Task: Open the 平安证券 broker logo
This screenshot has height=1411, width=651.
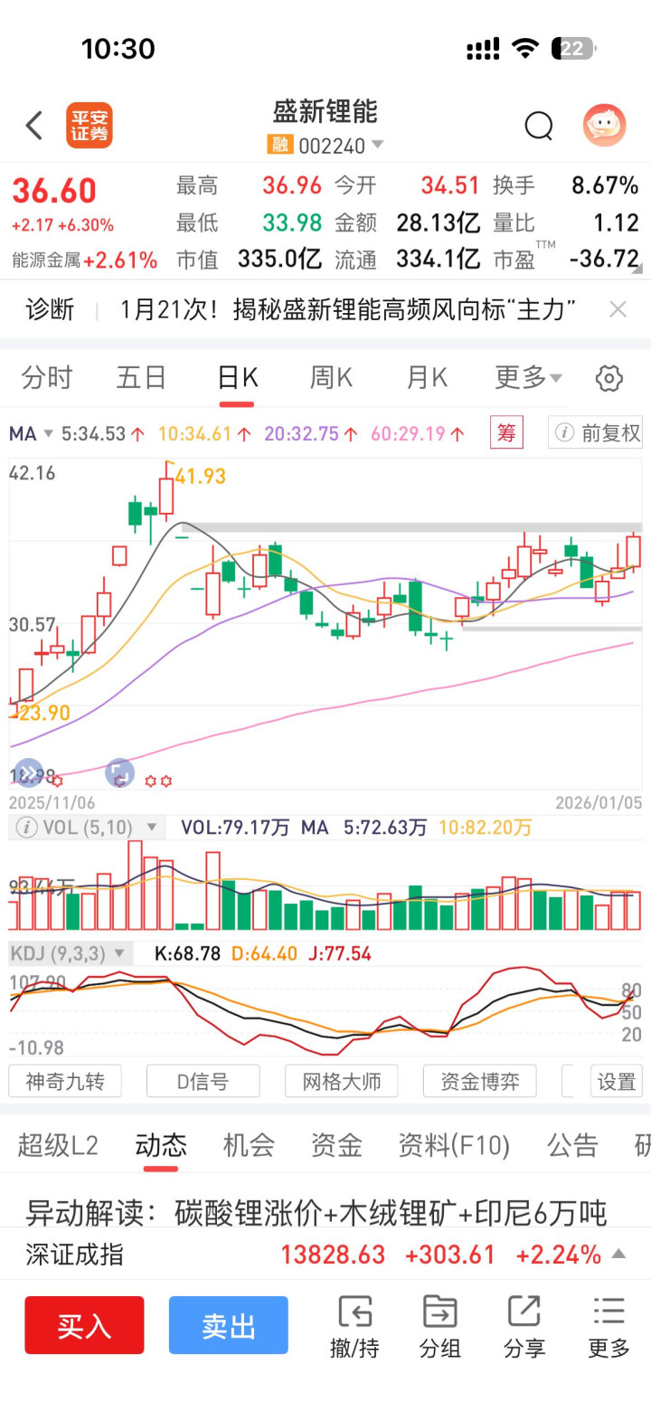Action: click(x=90, y=126)
